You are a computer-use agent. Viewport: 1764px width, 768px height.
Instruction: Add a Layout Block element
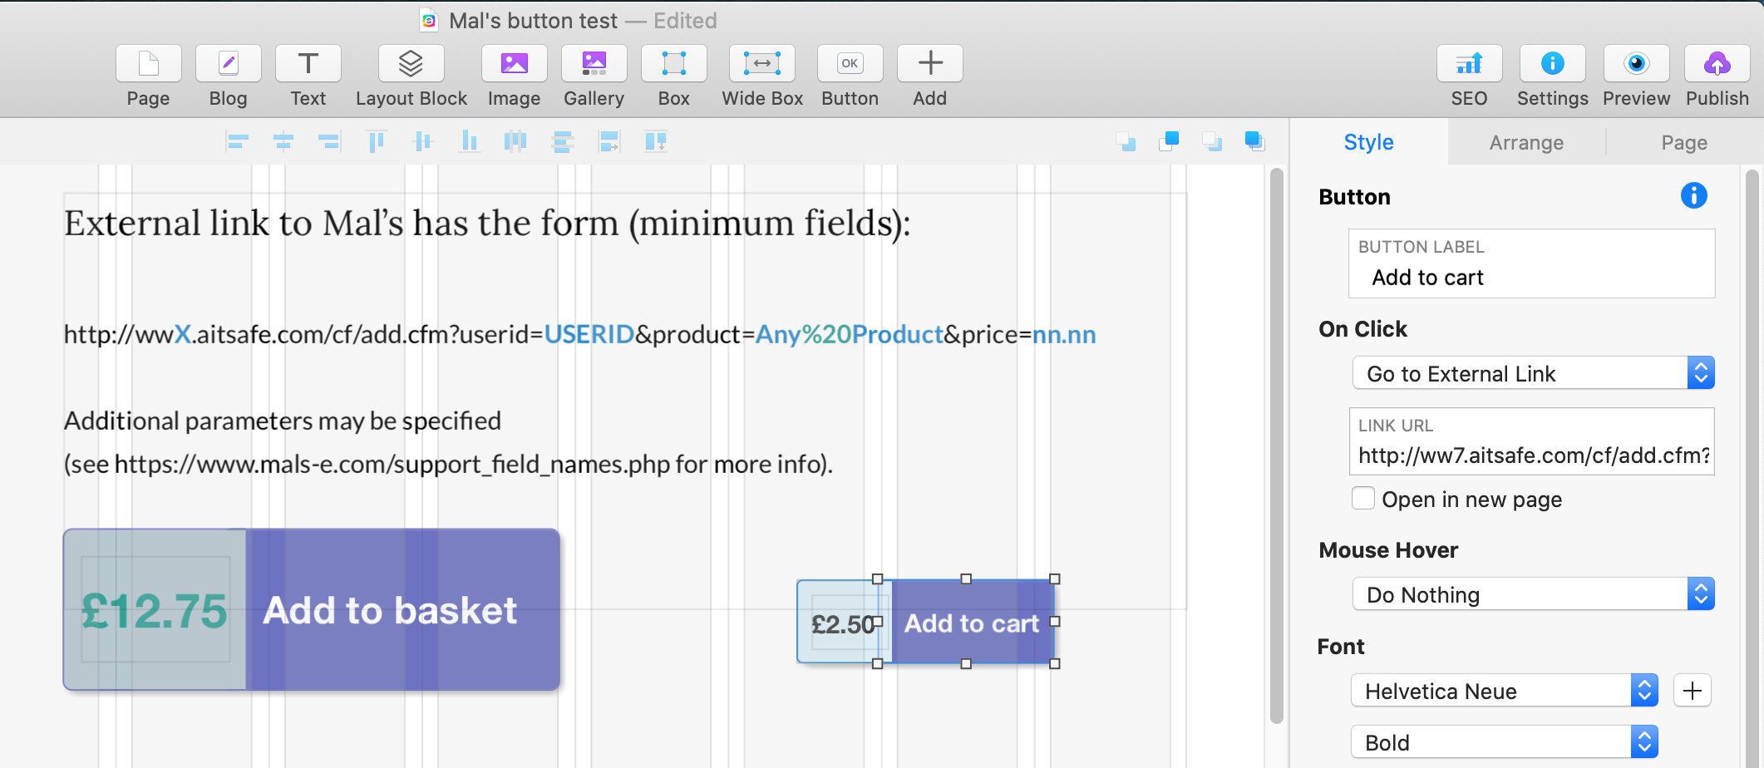(x=411, y=64)
